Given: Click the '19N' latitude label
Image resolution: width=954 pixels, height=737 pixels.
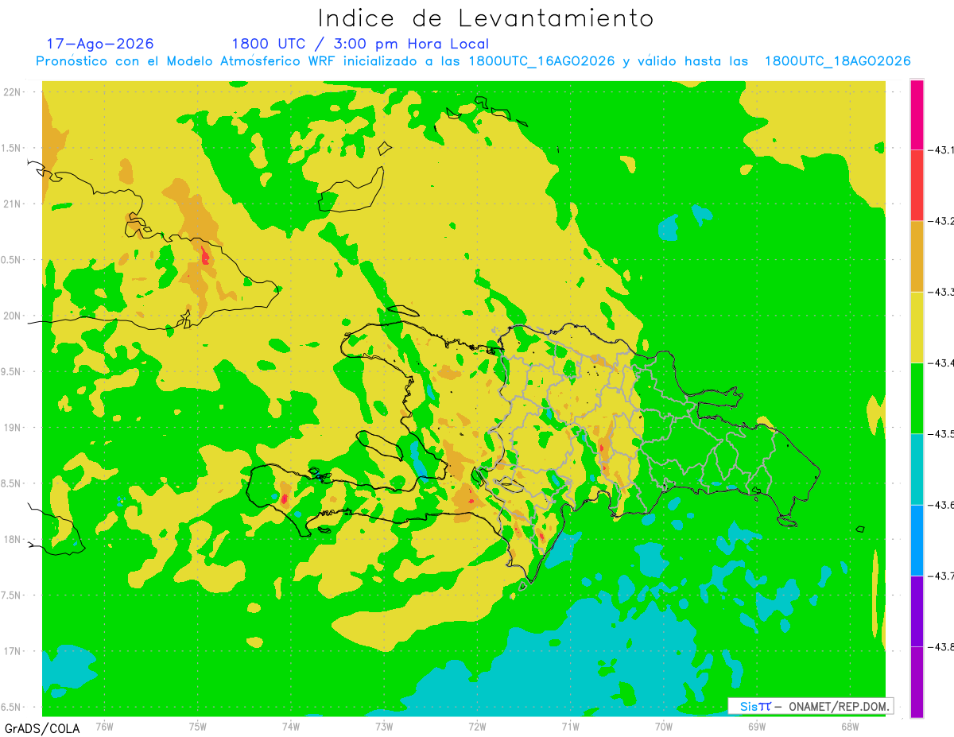Looking at the screenshot, I should pos(13,428).
